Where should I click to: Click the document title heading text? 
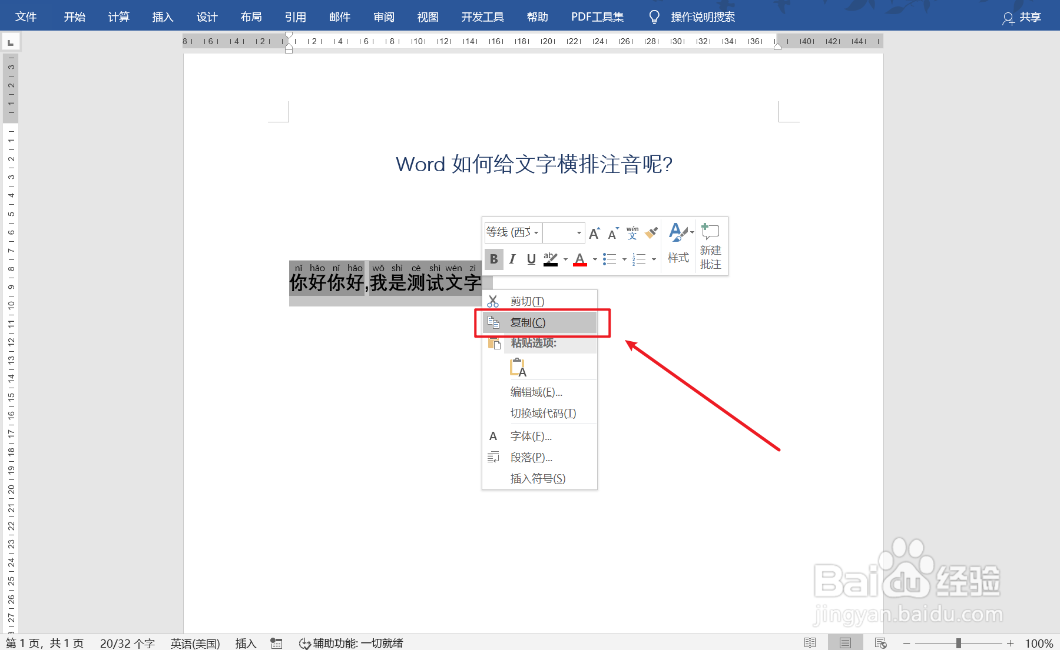point(534,164)
